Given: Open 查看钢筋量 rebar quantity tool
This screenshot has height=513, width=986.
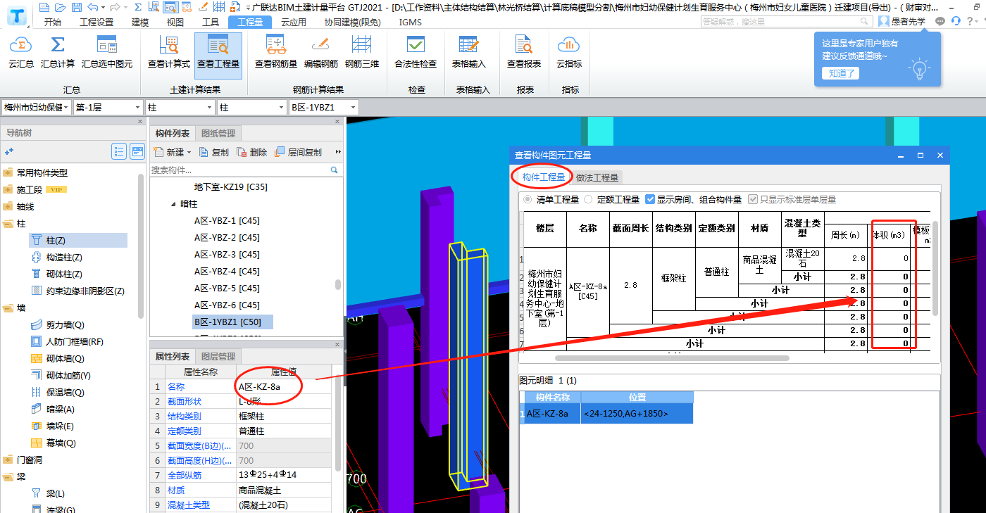Looking at the screenshot, I should [276, 53].
